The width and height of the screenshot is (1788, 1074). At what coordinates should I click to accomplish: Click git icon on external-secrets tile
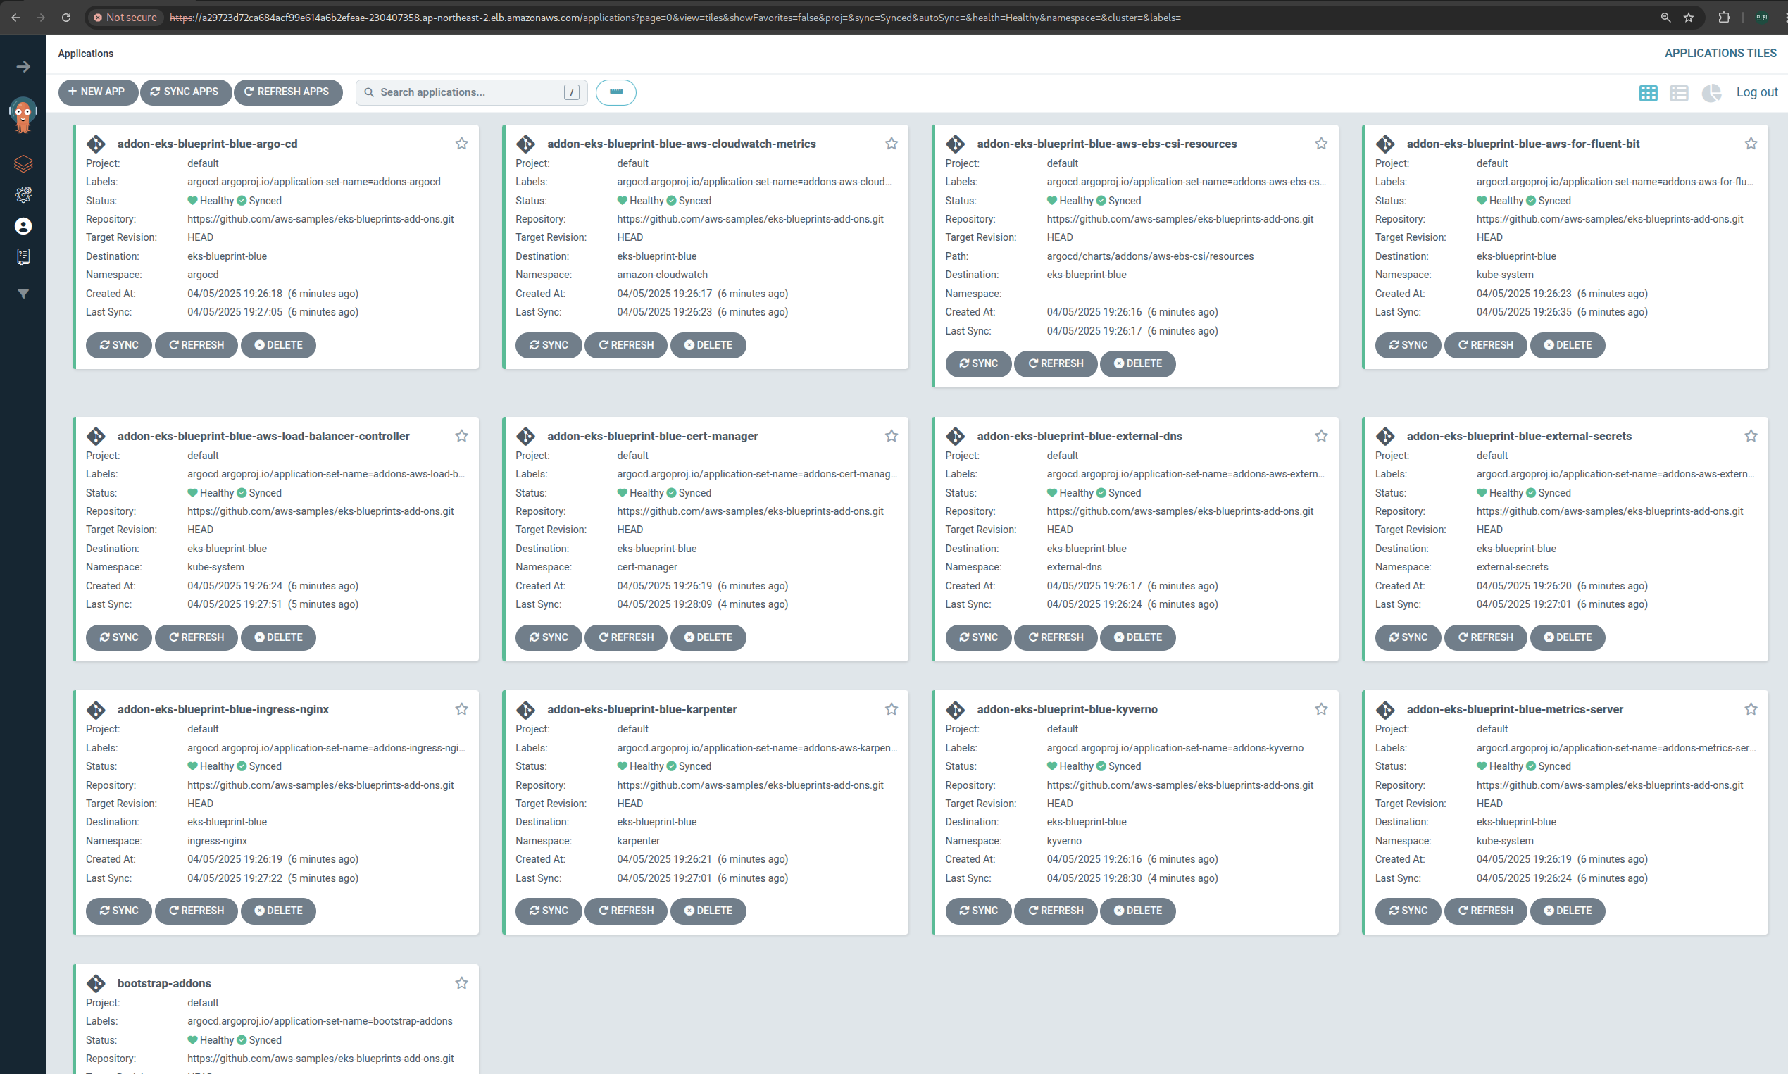tap(1386, 437)
